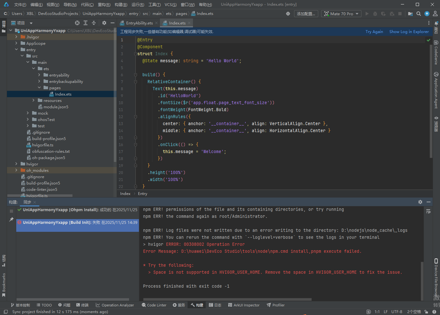Screen dimensions: 440x315
Task: Open Code Linter tool window
Action: point(154,305)
